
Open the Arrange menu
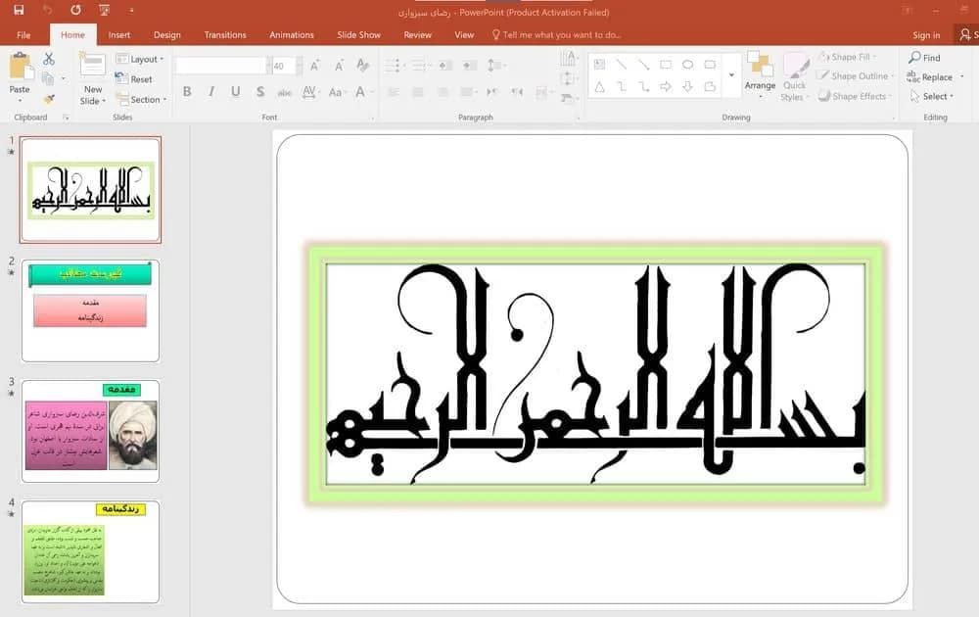[x=760, y=75]
